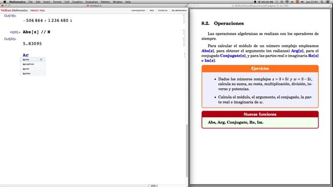
Task: Open the Palettes menu
Action: click(x=105, y=2)
